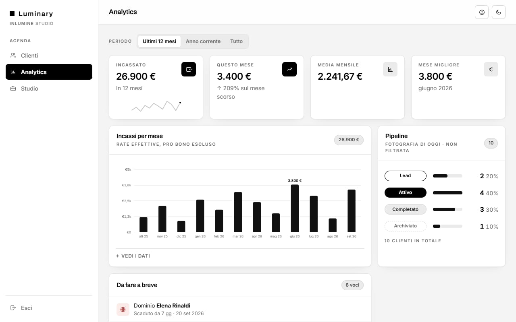
Task: Click the set 26 bar in chart
Action: (352, 211)
